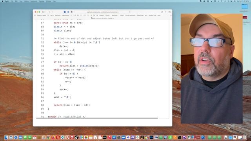Open FaceTime from the Dock
Viewport: 251px width, 141px height.
pyautogui.click(x=30, y=137)
